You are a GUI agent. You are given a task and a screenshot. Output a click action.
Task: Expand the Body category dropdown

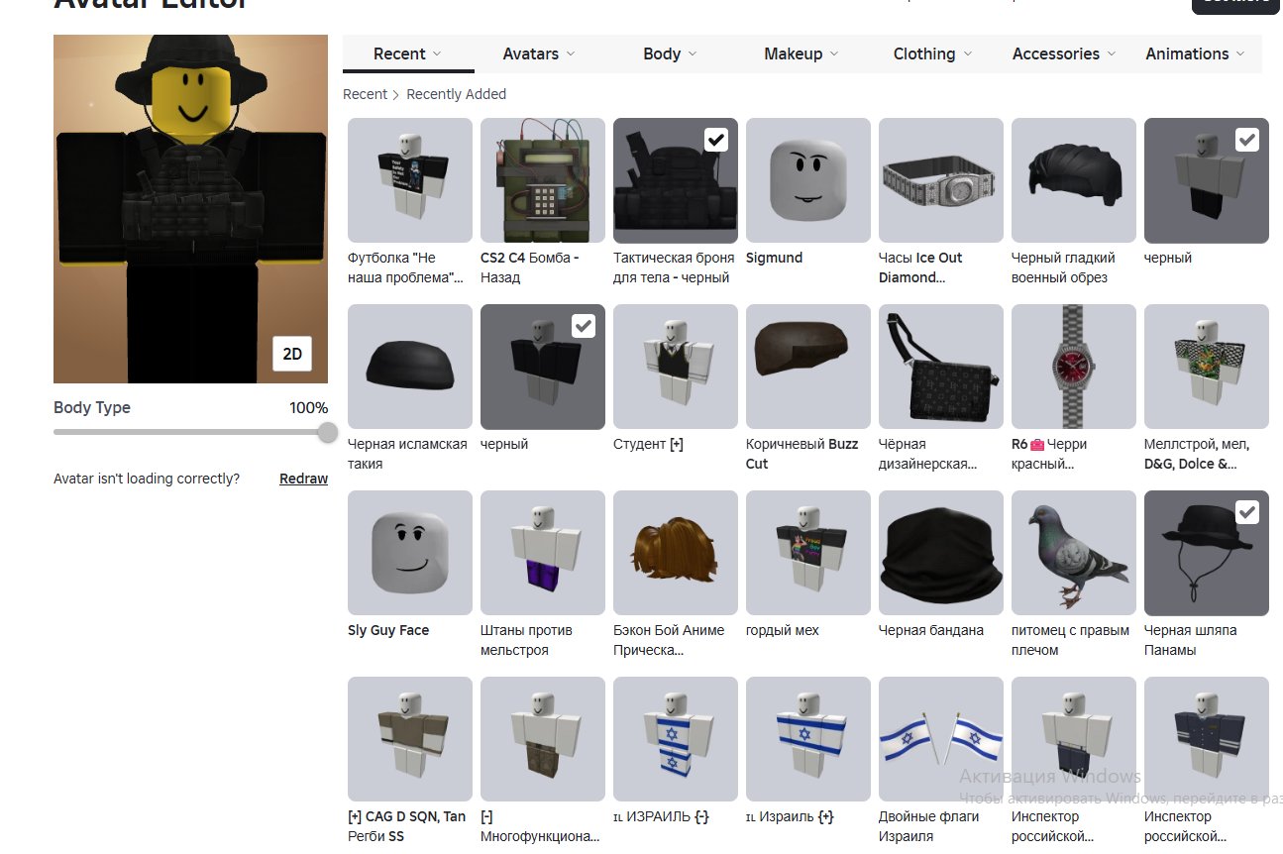point(671,54)
